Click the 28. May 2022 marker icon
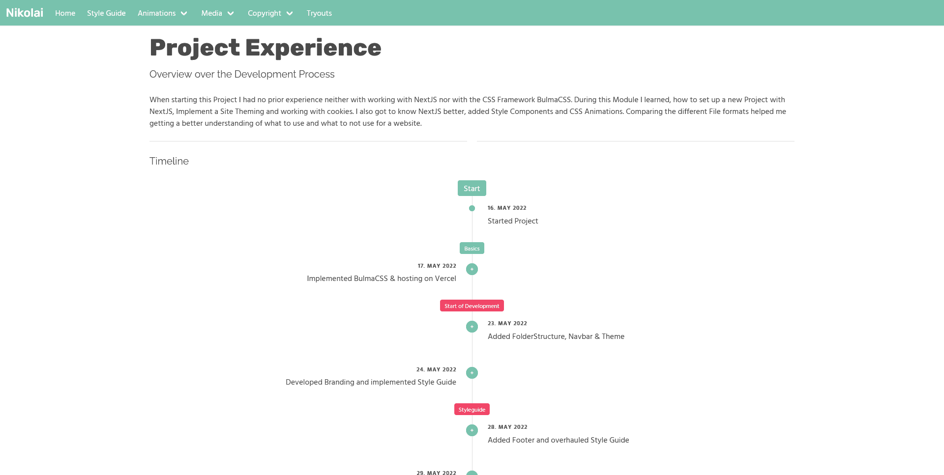This screenshot has height=475, width=944. coord(472,430)
